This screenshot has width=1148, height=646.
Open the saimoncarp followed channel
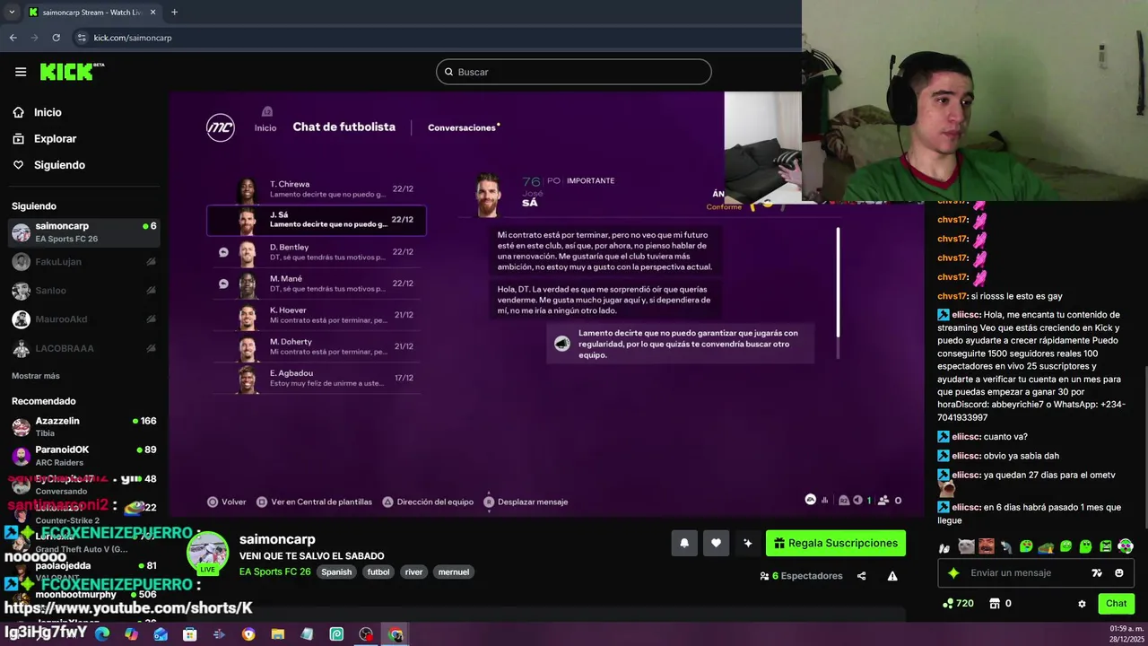[x=83, y=232]
